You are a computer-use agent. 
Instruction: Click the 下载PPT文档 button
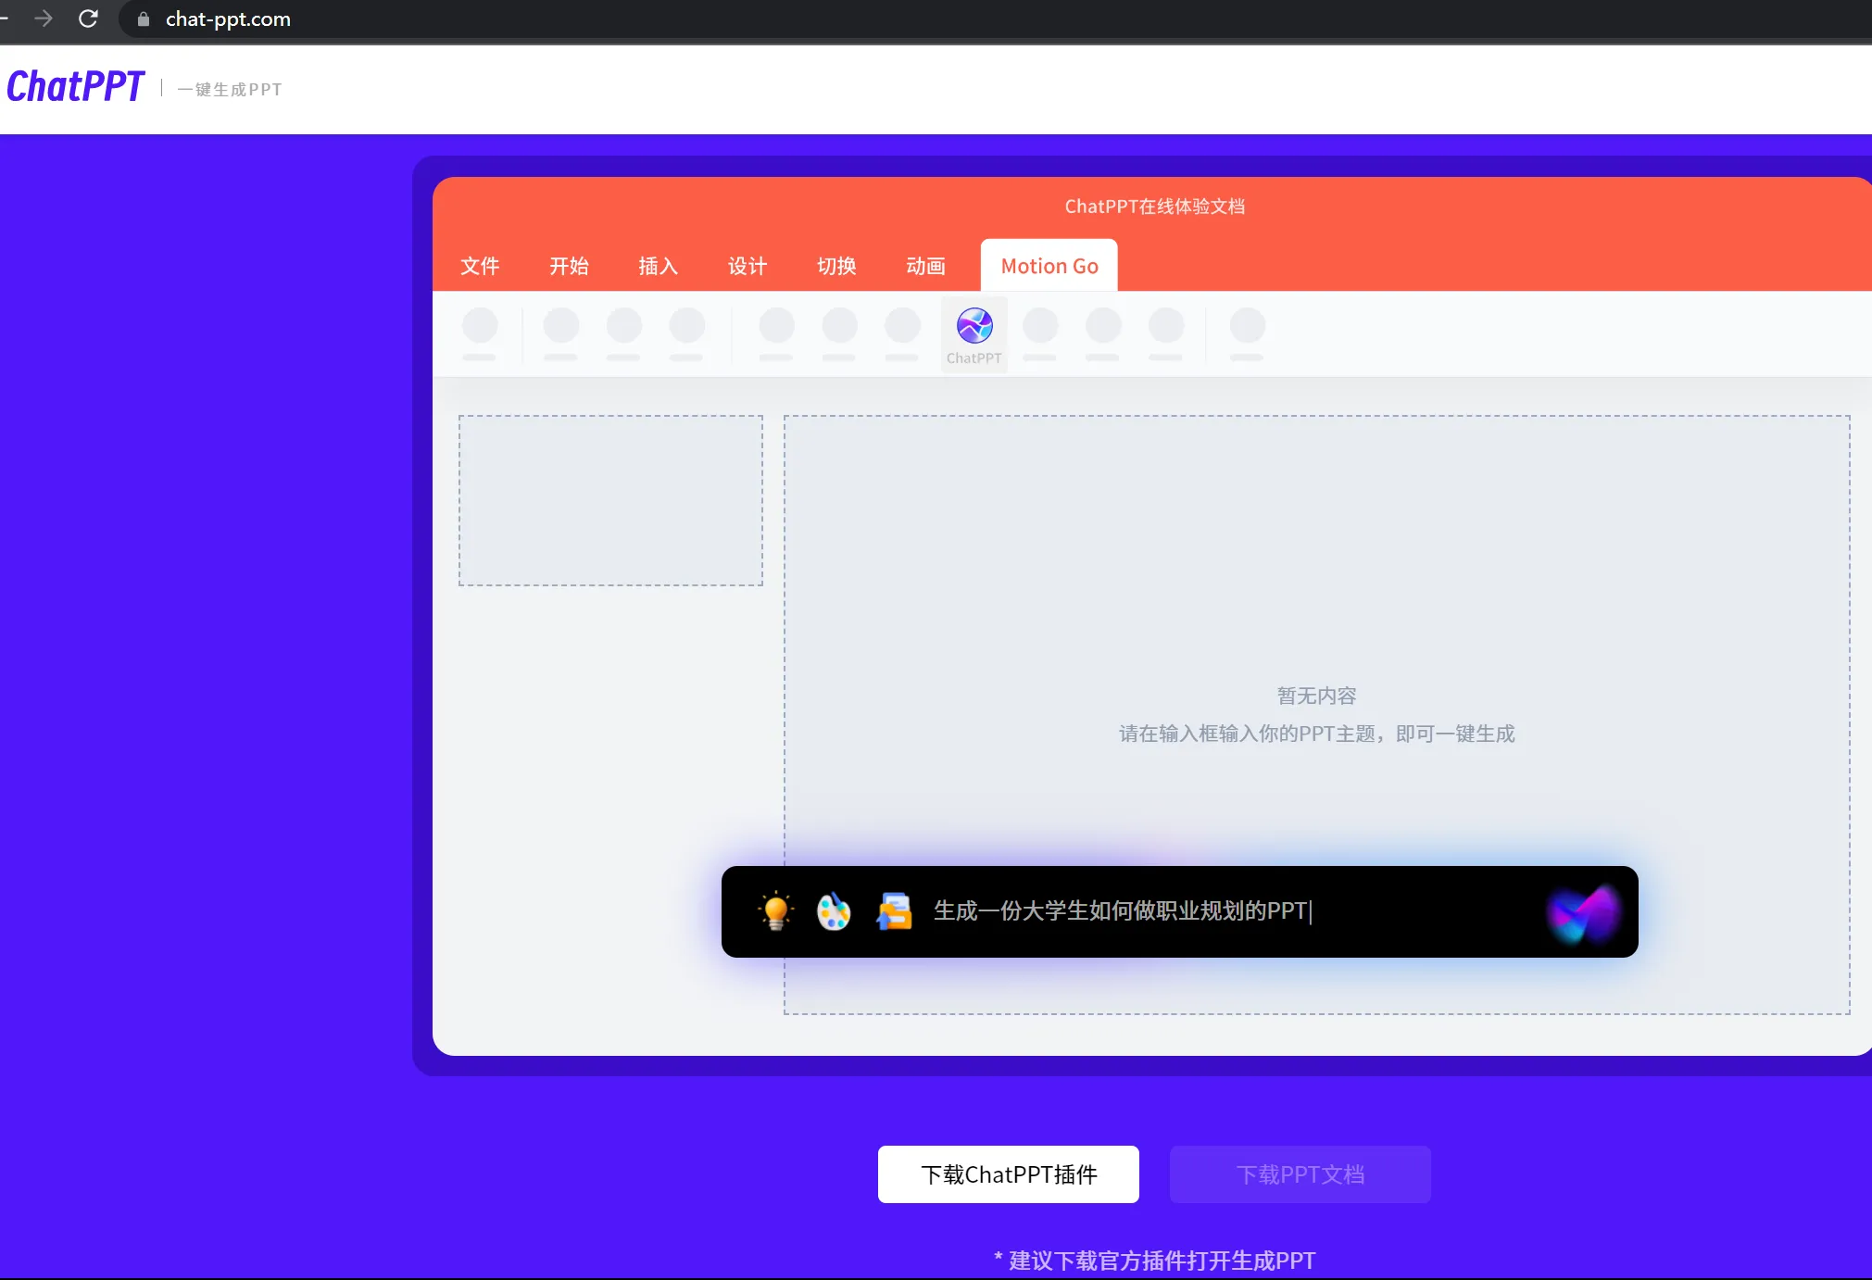pos(1300,1174)
